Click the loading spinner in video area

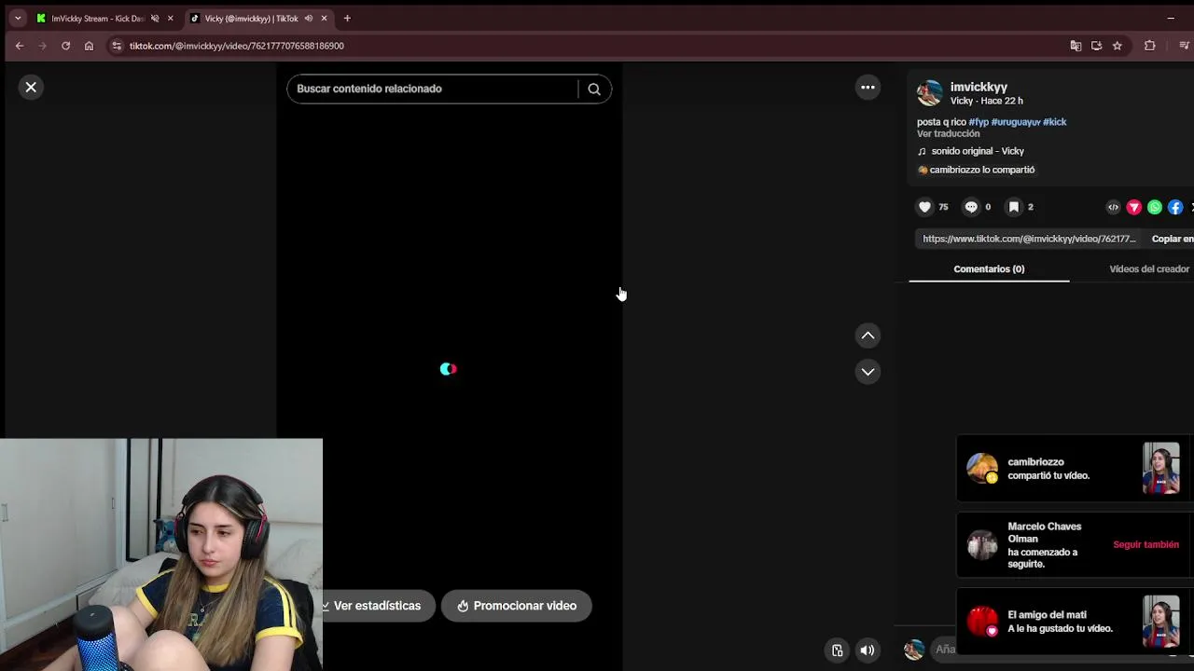point(449,369)
